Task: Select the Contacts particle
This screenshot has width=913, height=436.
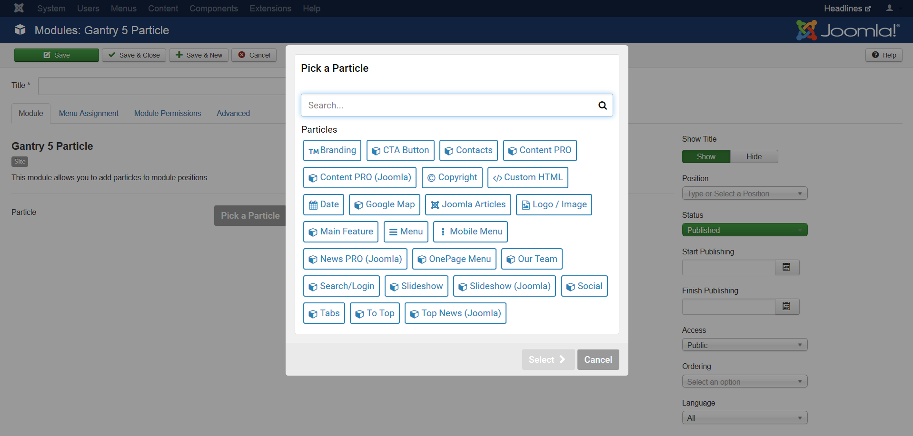Action: point(468,150)
